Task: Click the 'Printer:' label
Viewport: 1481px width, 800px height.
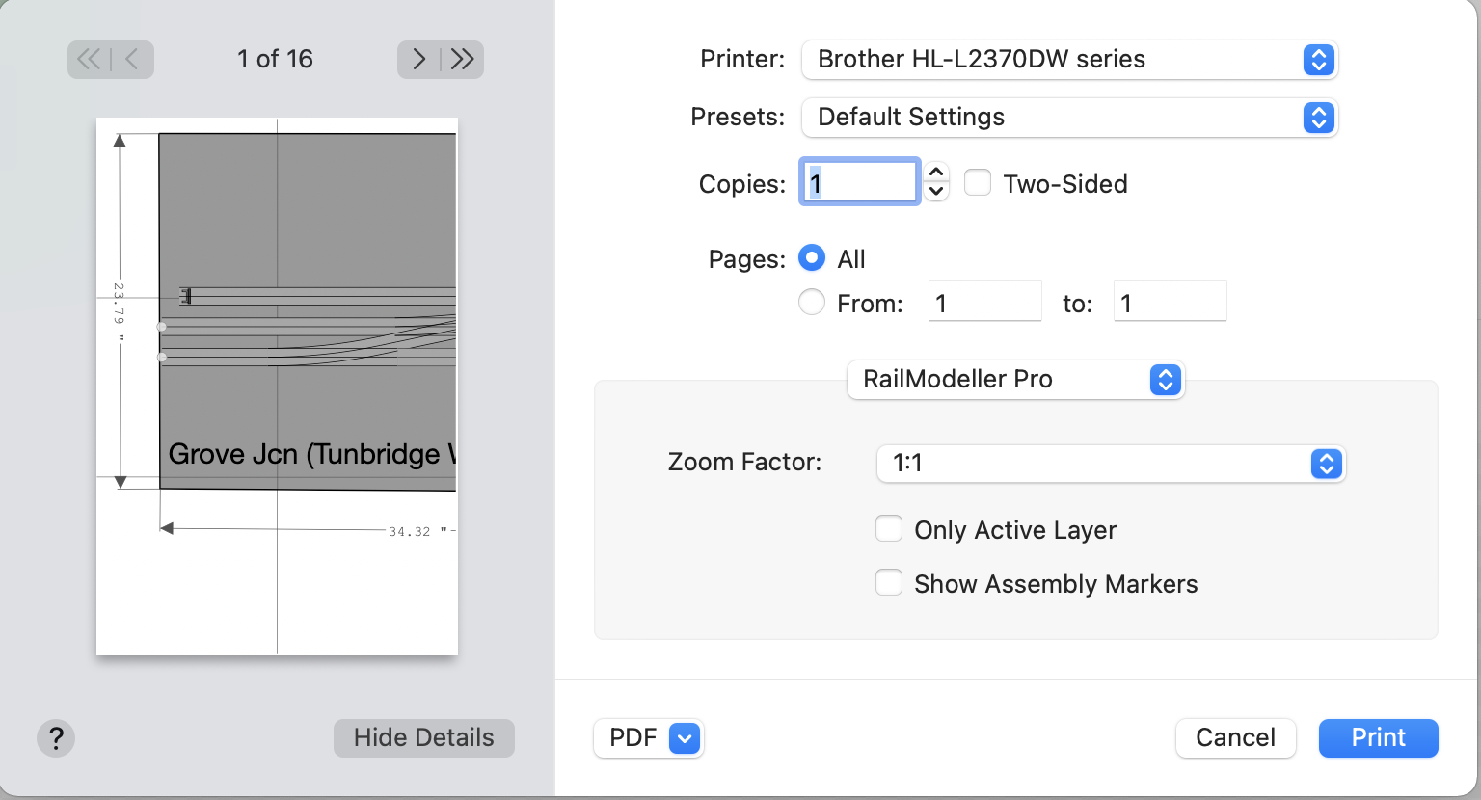Action: coord(742,60)
